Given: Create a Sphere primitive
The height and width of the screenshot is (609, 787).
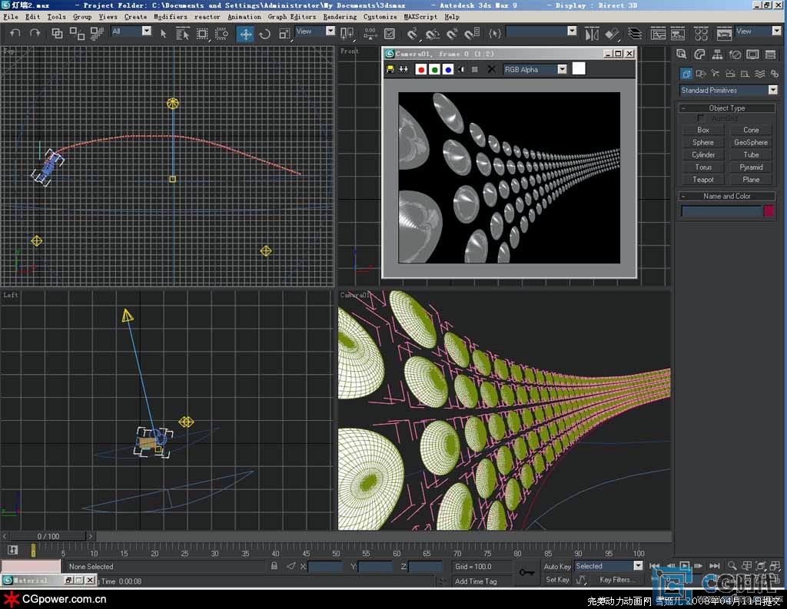Looking at the screenshot, I should 703,143.
